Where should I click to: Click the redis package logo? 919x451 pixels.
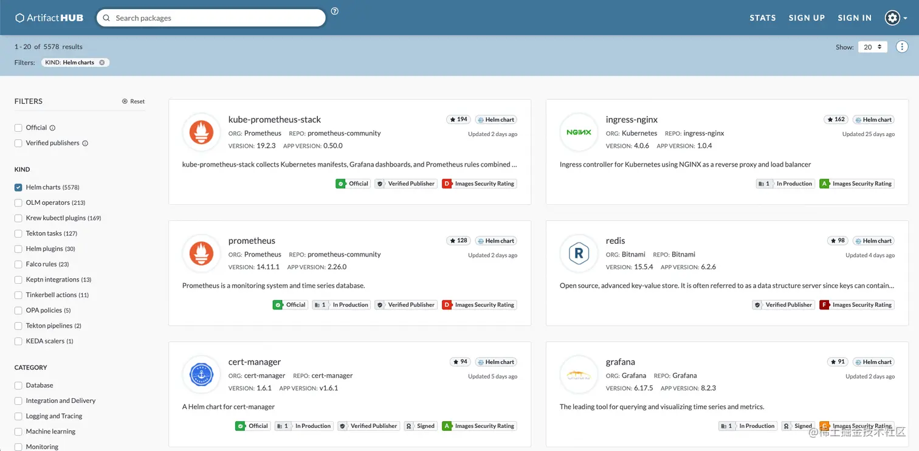[x=579, y=253]
